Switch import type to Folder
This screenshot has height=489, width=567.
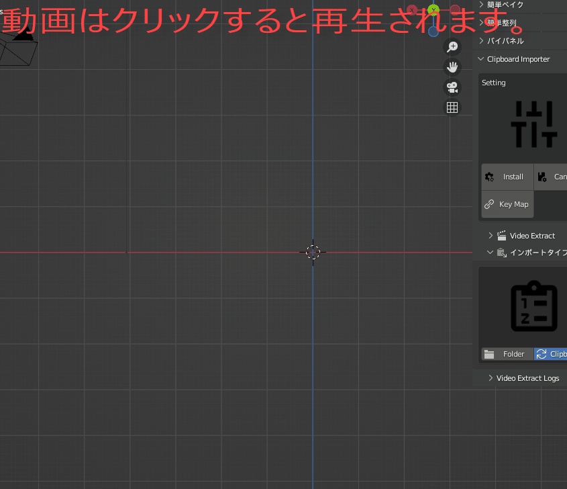[x=508, y=354]
